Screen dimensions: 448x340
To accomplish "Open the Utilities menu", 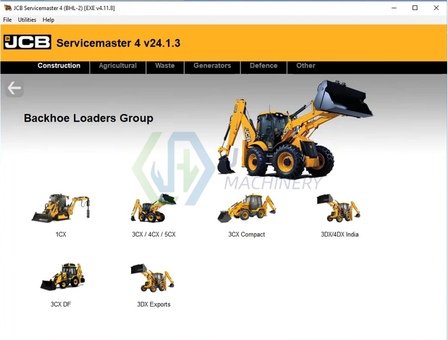I will 27,20.
